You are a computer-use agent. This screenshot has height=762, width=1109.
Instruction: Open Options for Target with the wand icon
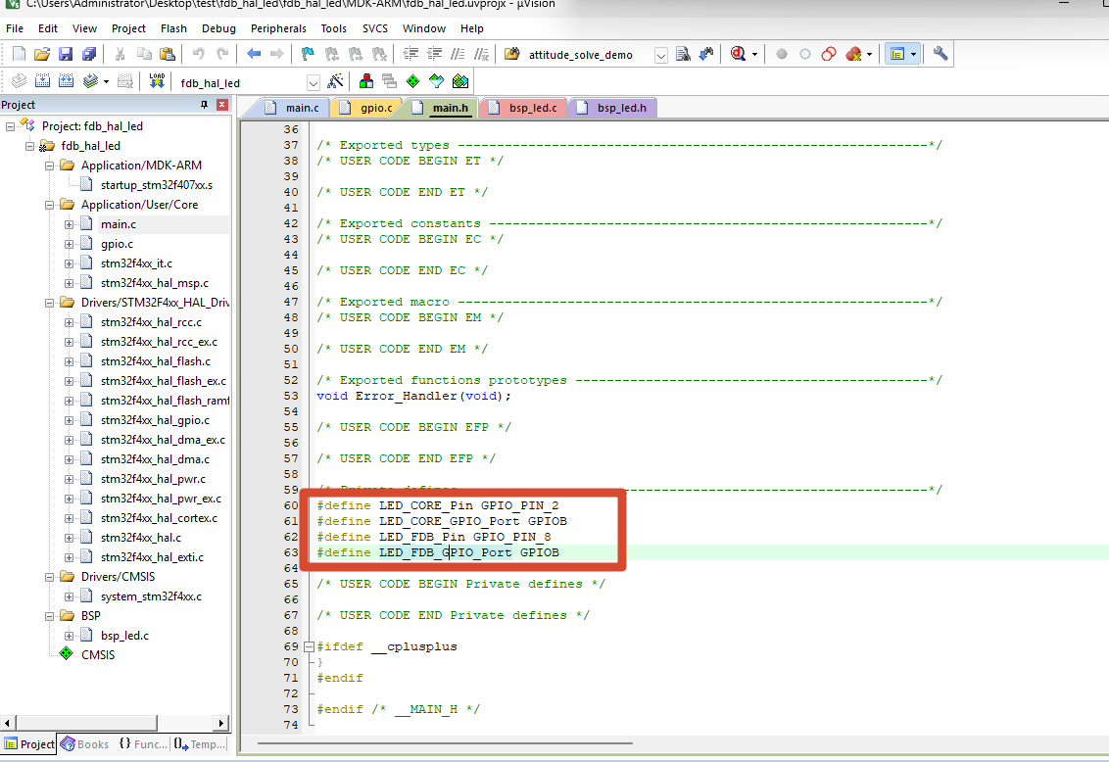(335, 81)
